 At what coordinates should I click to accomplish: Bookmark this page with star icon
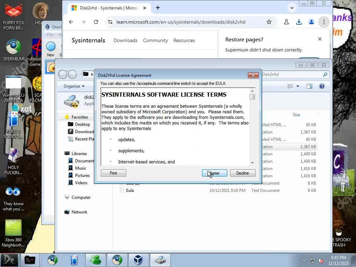[x=269, y=22]
